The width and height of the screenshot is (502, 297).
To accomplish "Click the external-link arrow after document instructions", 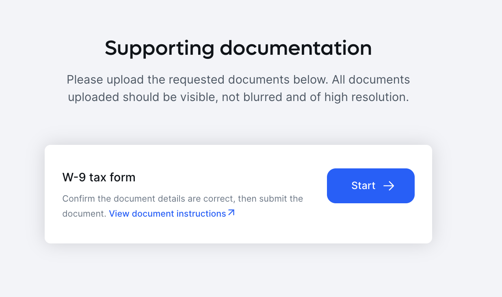I will [231, 213].
